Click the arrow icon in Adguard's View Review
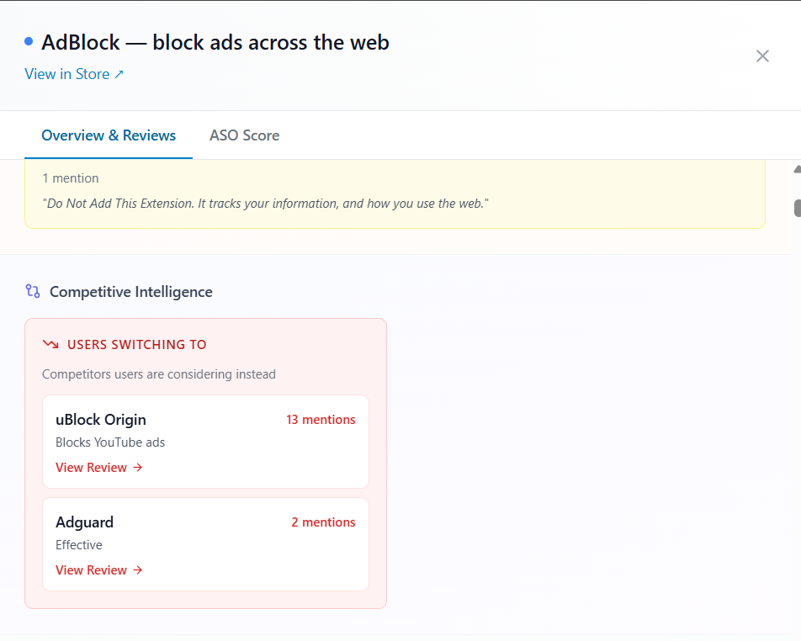Screen dimensions: 801x641 [x=138, y=570]
